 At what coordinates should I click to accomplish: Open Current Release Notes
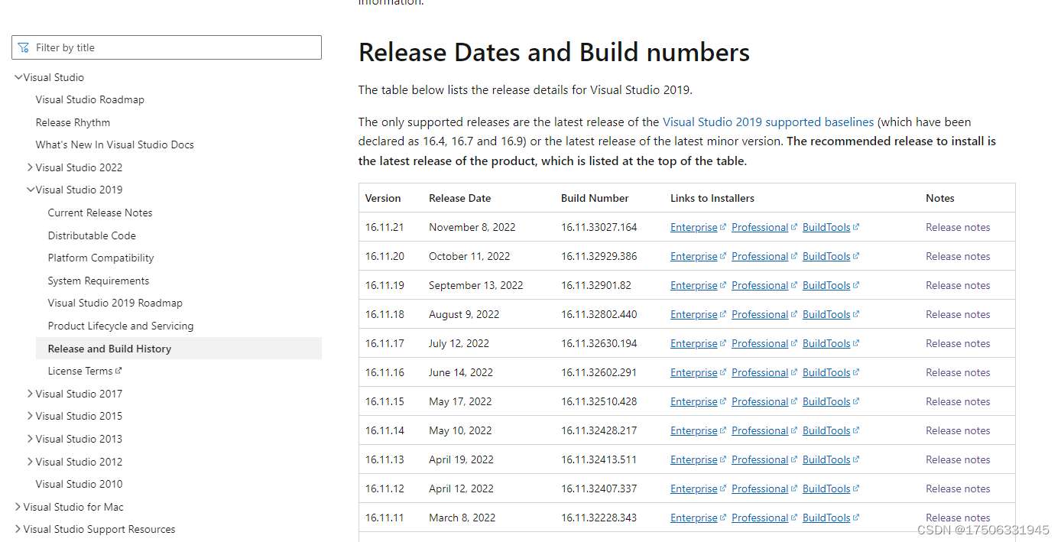pyautogui.click(x=100, y=213)
